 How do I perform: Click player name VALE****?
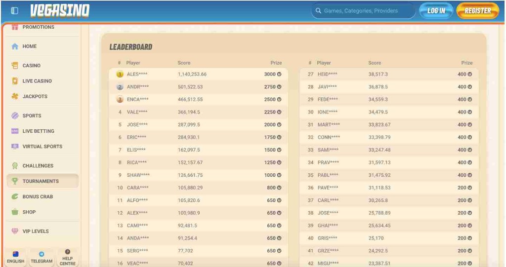pyautogui.click(x=137, y=112)
